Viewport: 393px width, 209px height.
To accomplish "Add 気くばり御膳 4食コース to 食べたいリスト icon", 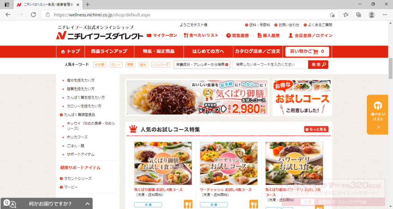I will [x=188, y=204].
